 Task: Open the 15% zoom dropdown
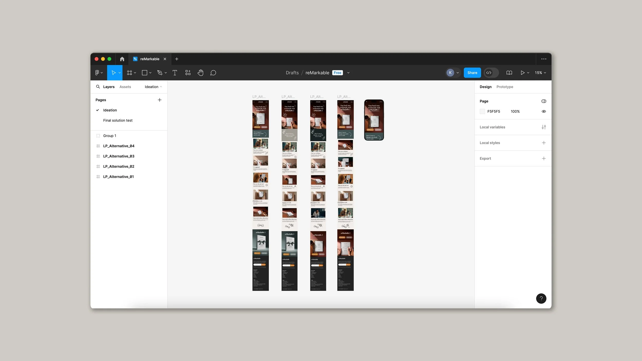(x=540, y=73)
